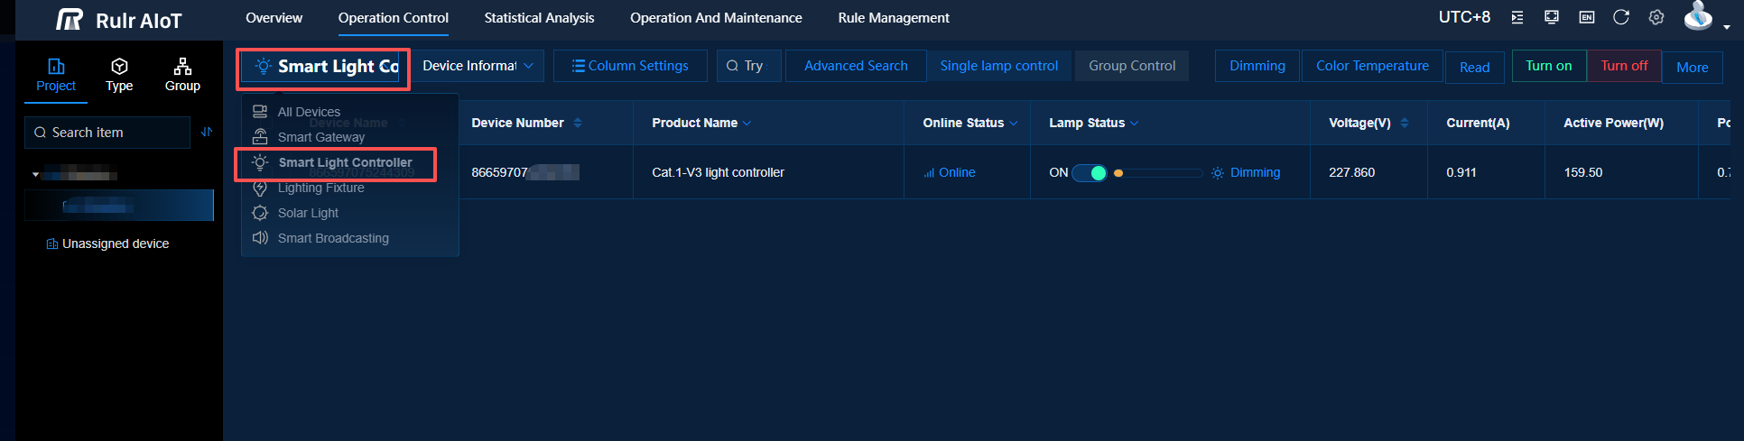The height and width of the screenshot is (441, 1744).
Task: Click the Advanced Search button
Action: [856, 66]
